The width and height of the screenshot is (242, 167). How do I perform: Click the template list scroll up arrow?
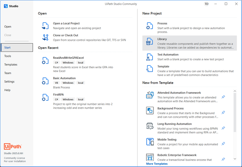pos(235,91)
